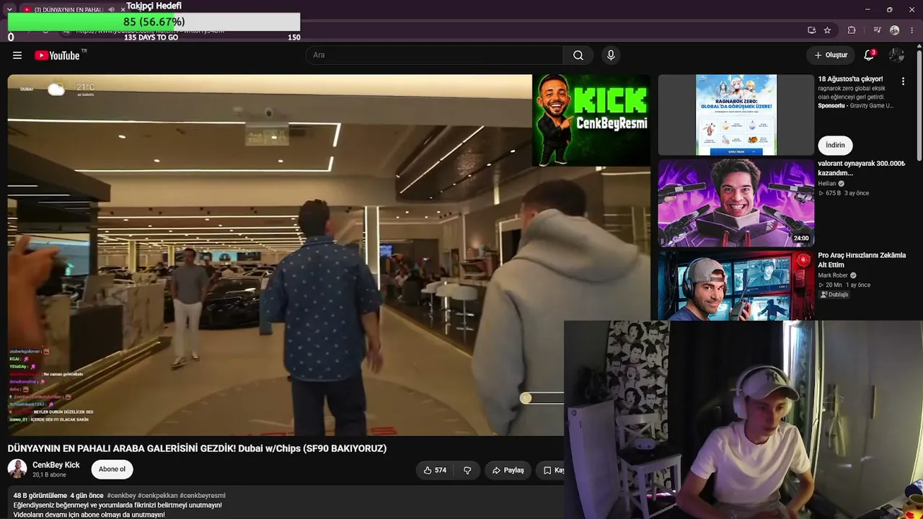Open the CenkBey Kick channel name link

[x=56, y=465]
